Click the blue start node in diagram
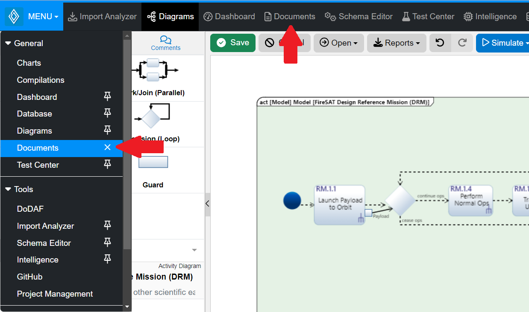This screenshot has width=529, height=312. pos(292,201)
